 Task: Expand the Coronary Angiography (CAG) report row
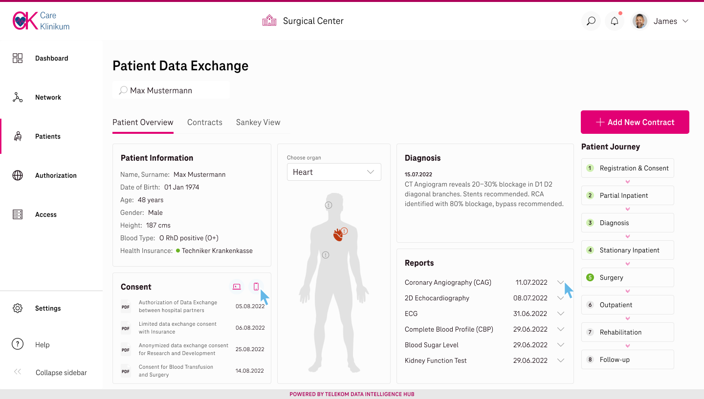pyautogui.click(x=560, y=282)
